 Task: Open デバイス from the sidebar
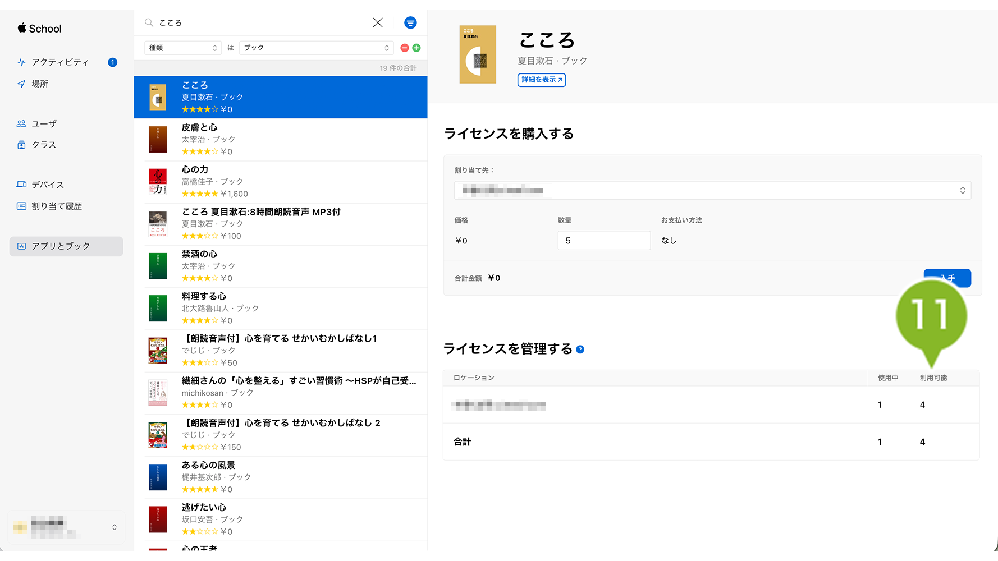click(48, 185)
